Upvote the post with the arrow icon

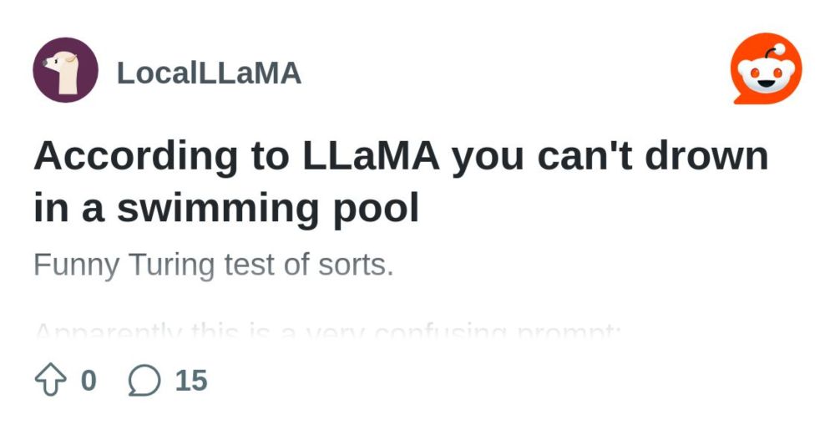(51, 380)
